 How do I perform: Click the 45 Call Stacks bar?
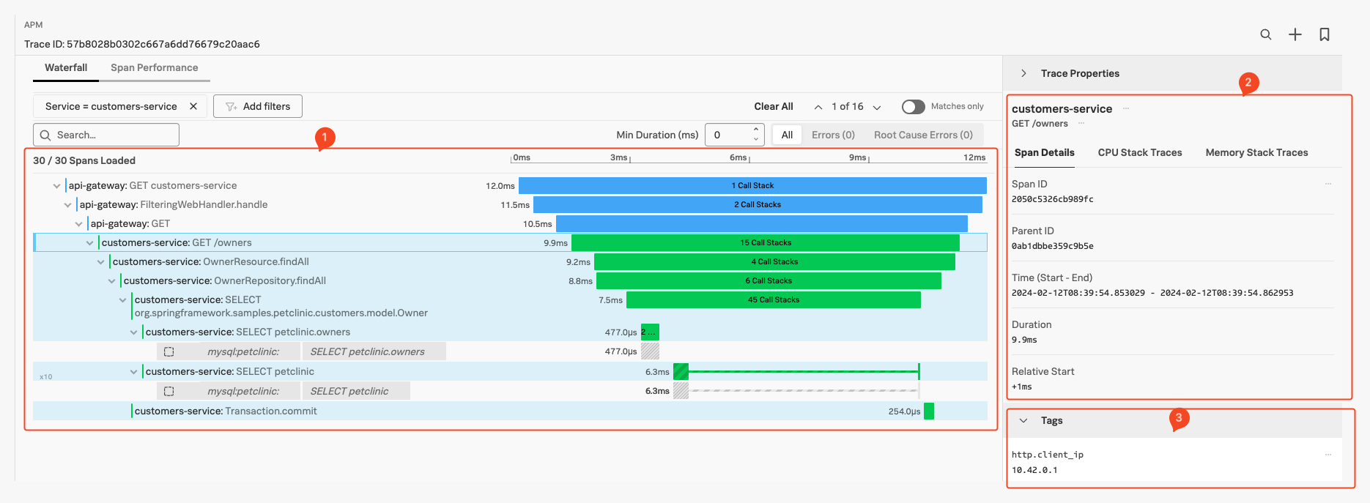[x=774, y=299]
